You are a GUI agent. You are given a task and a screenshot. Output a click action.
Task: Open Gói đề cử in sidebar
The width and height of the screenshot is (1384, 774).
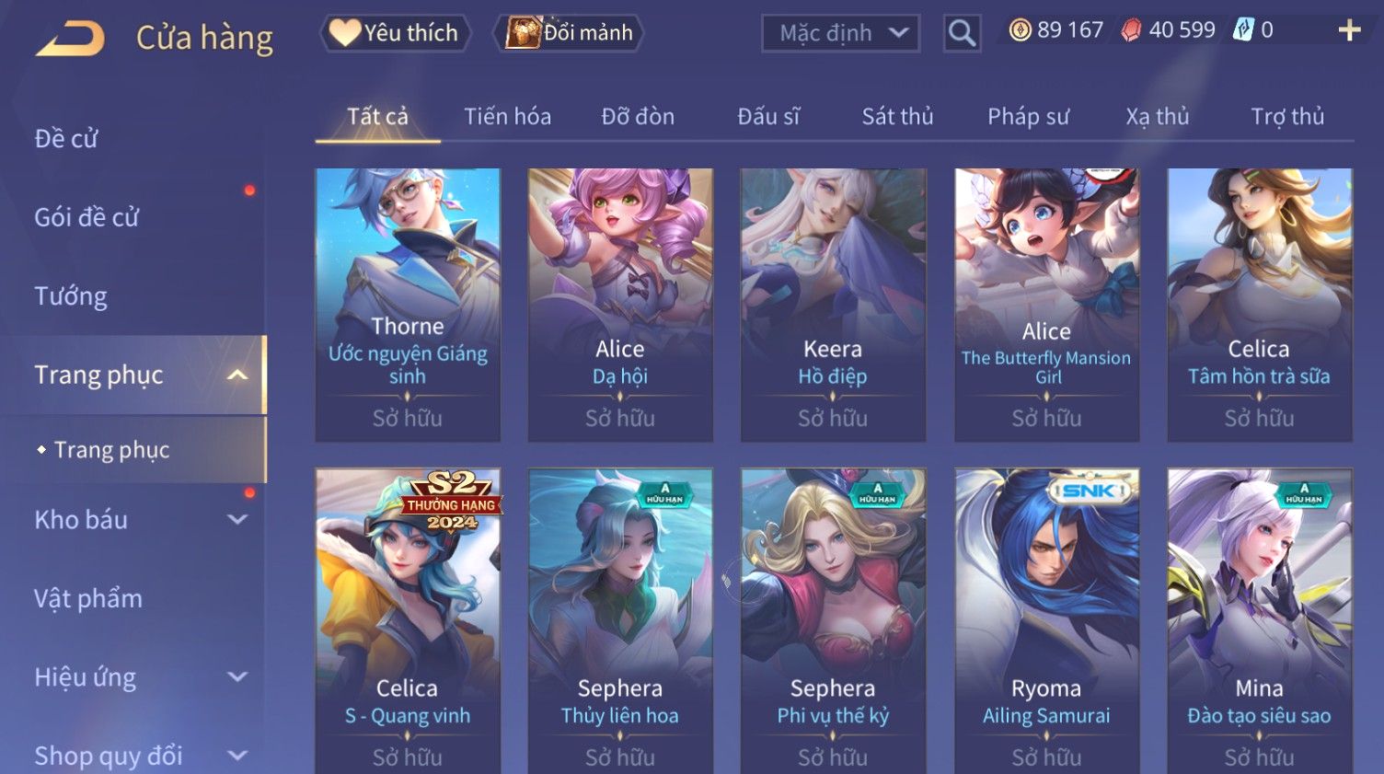click(86, 217)
